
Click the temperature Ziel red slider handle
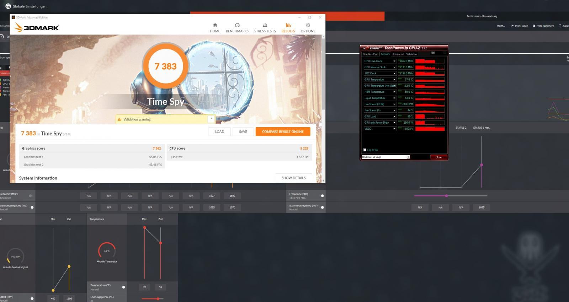pyautogui.click(x=160, y=243)
